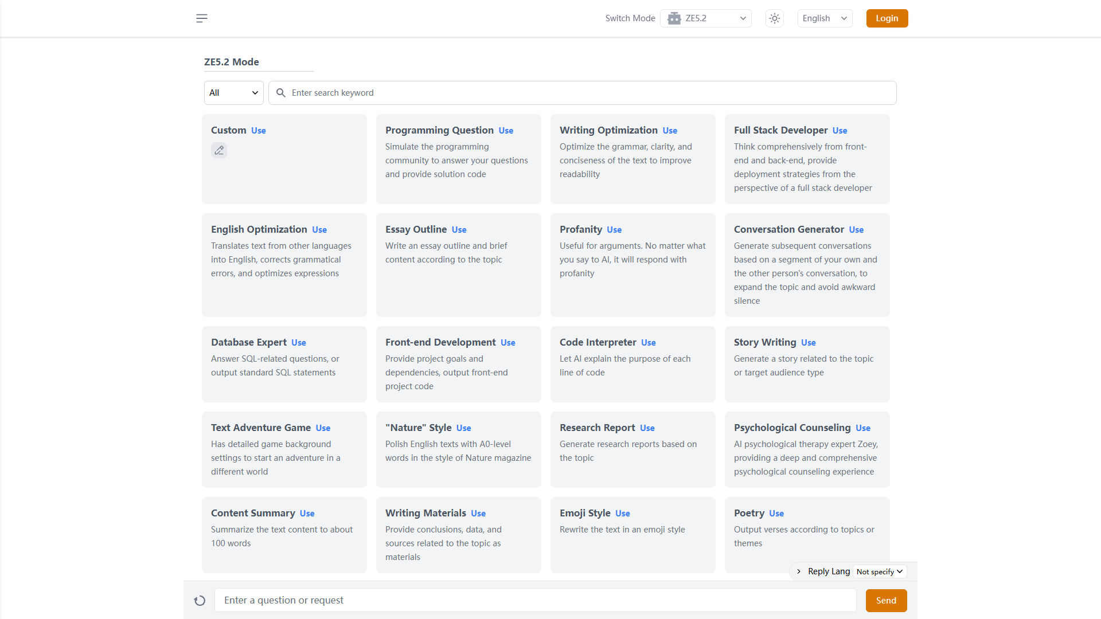Click the refresh icon beside question input
This screenshot has width=1101, height=619.
pos(200,601)
